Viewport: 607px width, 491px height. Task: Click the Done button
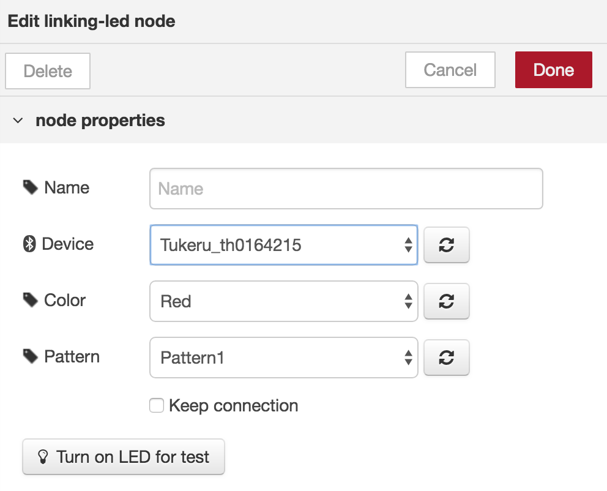(x=554, y=70)
